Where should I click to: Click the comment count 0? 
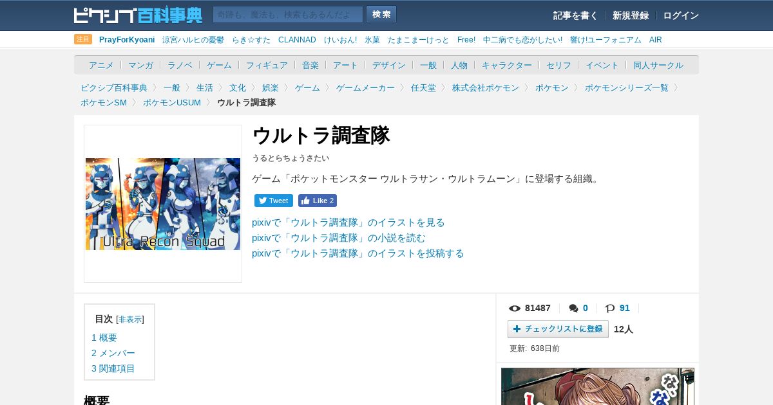[x=586, y=309]
